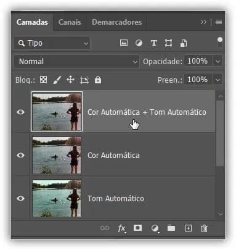Open the Normal blend mode dropdown

point(76,62)
